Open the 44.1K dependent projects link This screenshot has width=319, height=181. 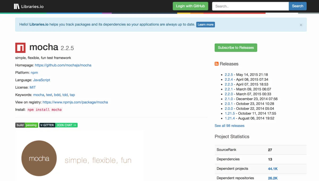point(273,169)
